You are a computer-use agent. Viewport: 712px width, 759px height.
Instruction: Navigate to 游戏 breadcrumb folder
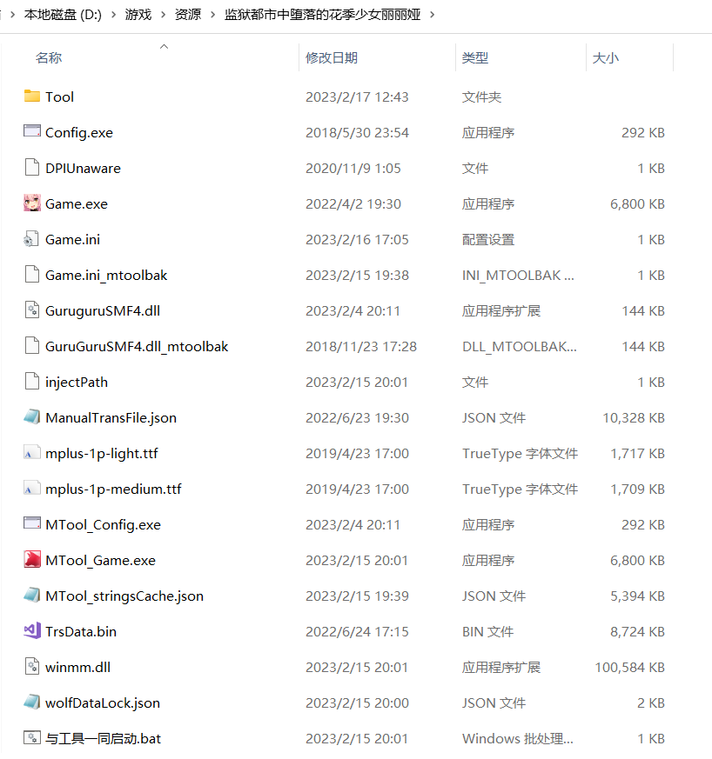click(x=138, y=15)
